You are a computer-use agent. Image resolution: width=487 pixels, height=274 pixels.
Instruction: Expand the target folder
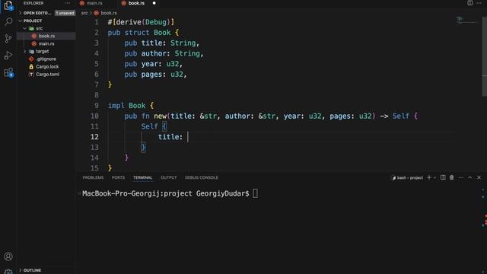click(x=43, y=51)
